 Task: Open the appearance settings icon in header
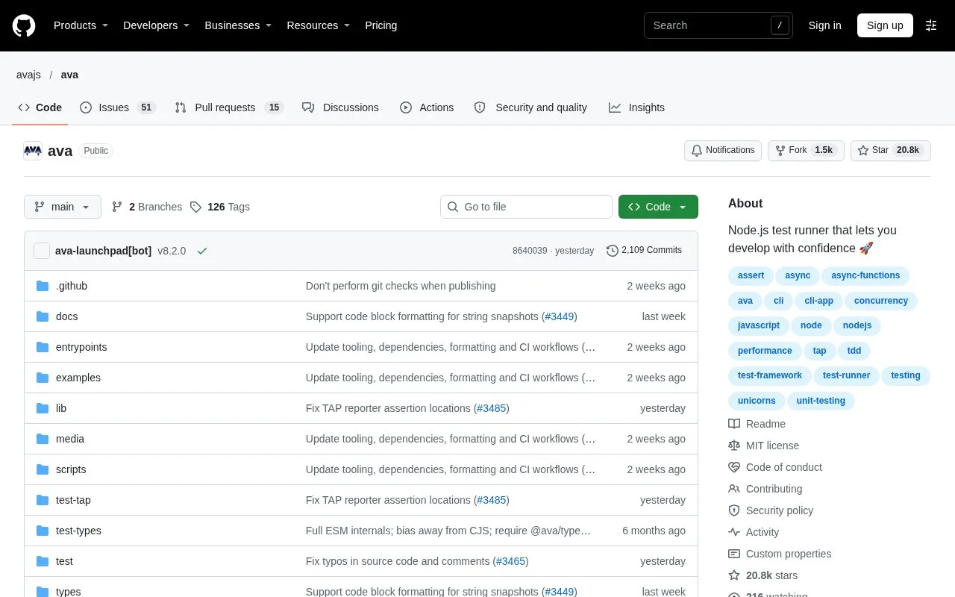pyautogui.click(x=931, y=25)
